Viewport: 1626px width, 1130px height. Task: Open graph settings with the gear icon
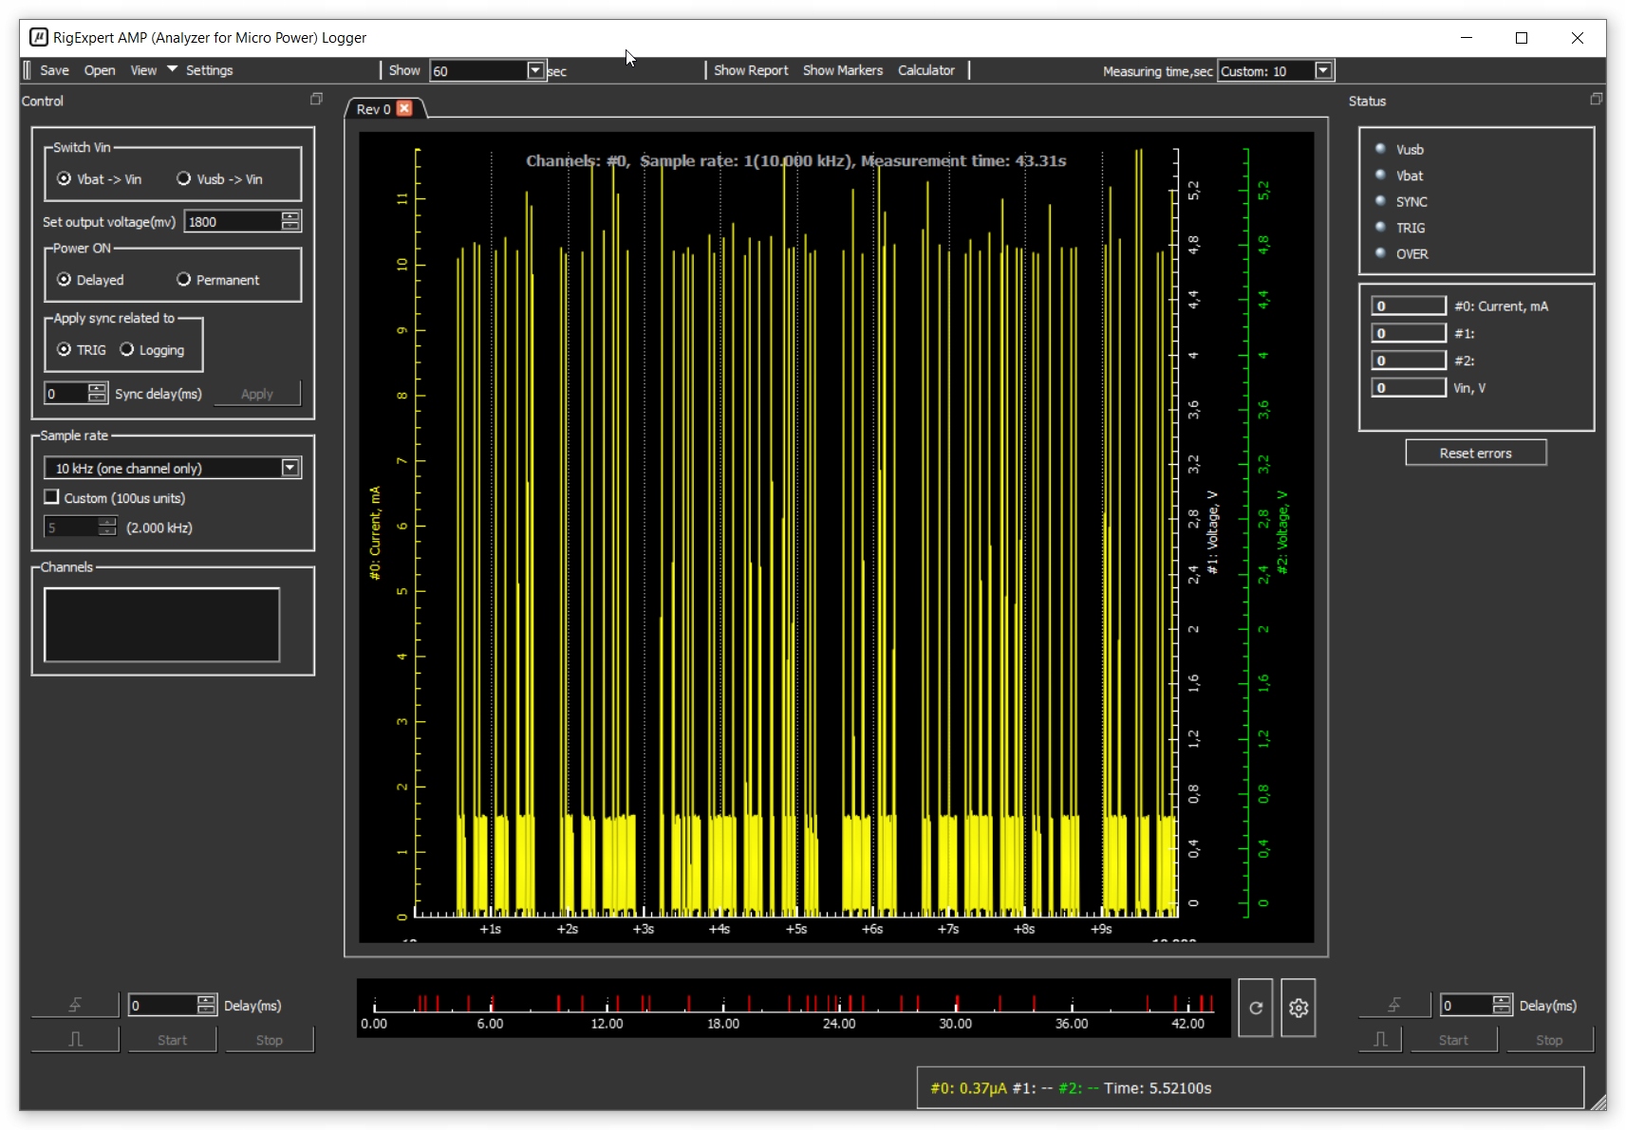click(x=1298, y=1008)
